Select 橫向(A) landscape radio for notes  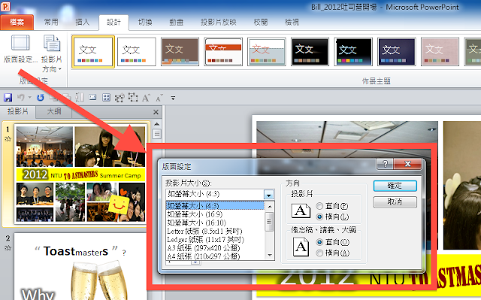point(319,253)
